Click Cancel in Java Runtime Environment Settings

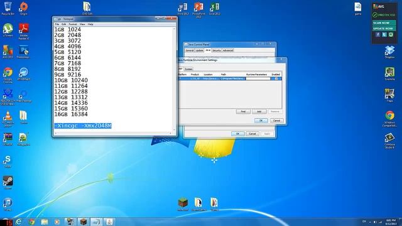pyautogui.click(x=276, y=121)
